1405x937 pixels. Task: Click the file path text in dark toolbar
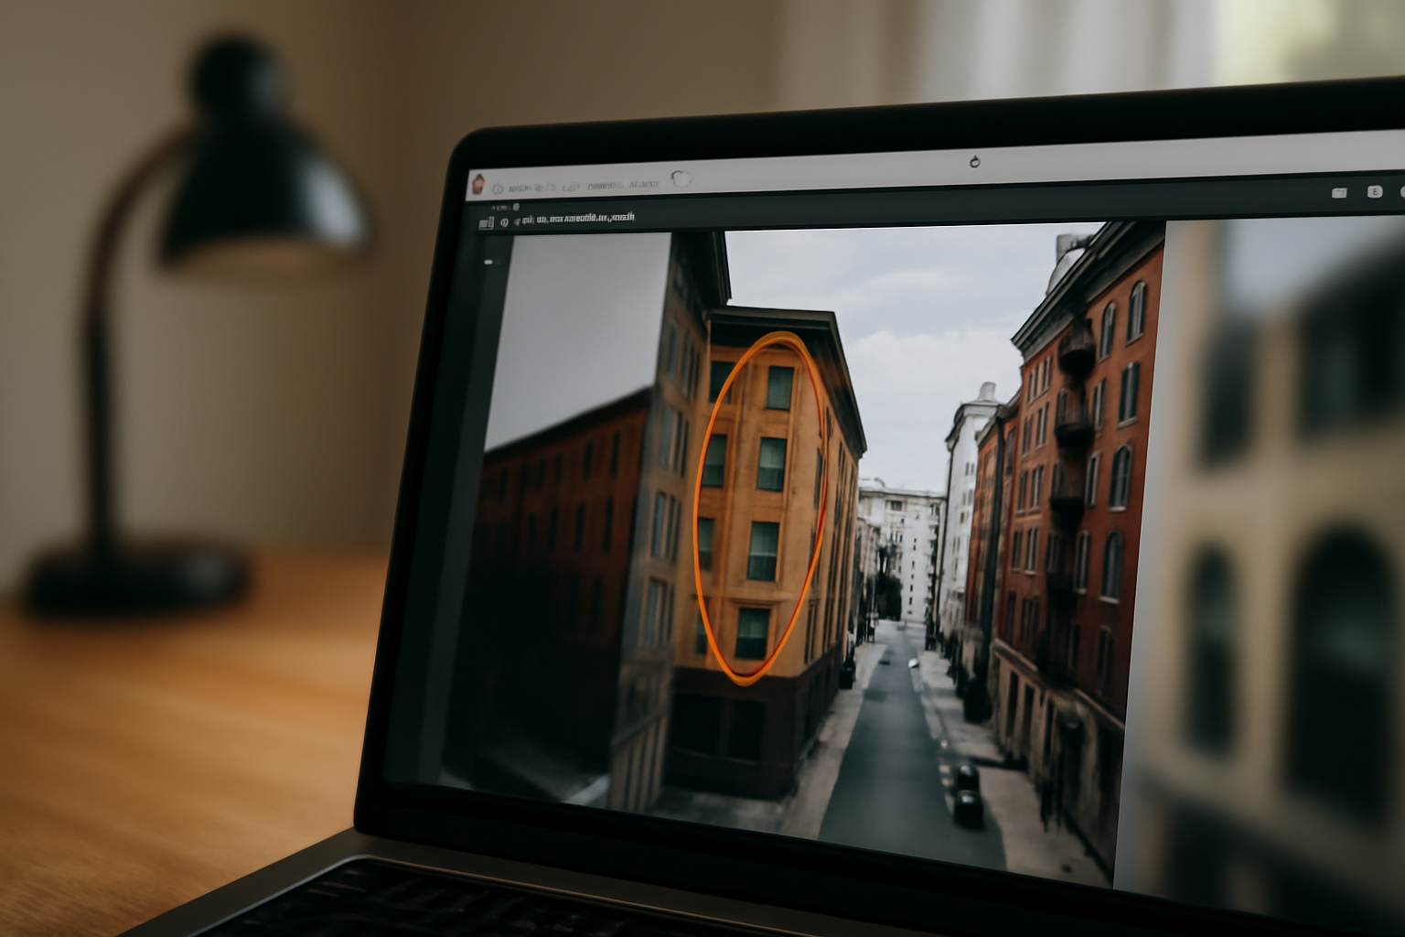click(577, 219)
